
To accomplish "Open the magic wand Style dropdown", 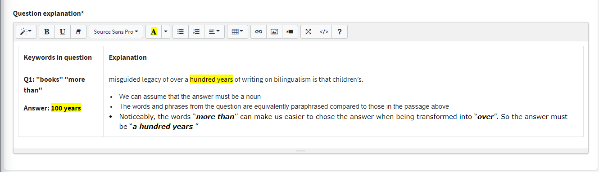I will click(27, 32).
